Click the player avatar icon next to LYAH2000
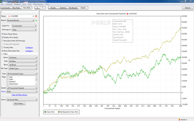This screenshot has width=194, height=121. pyautogui.click(x=36, y=16)
